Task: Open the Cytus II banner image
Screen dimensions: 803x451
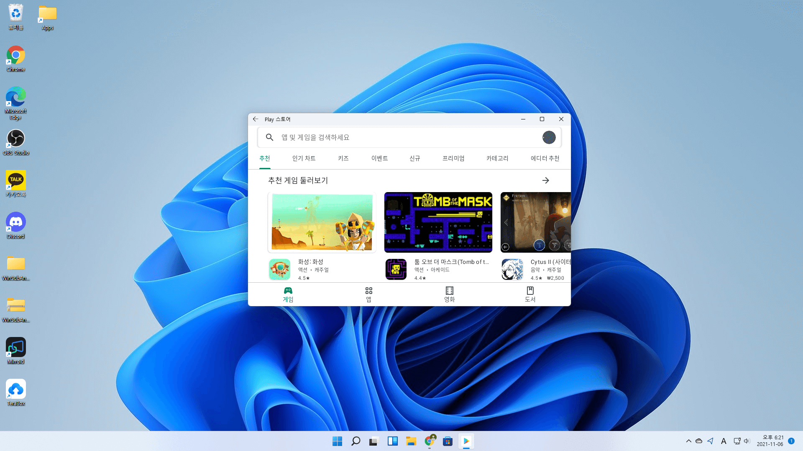Action: (536, 222)
